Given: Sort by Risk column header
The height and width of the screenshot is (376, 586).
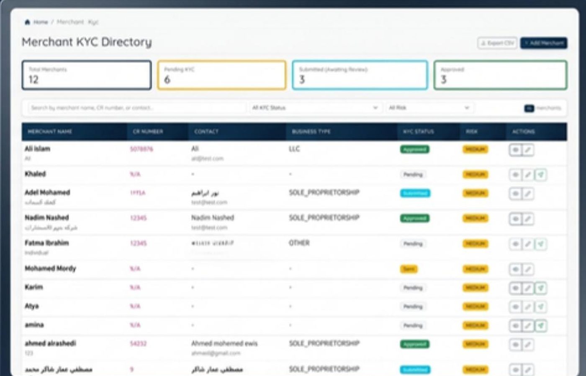Looking at the screenshot, I should click(x=472, y=131).
